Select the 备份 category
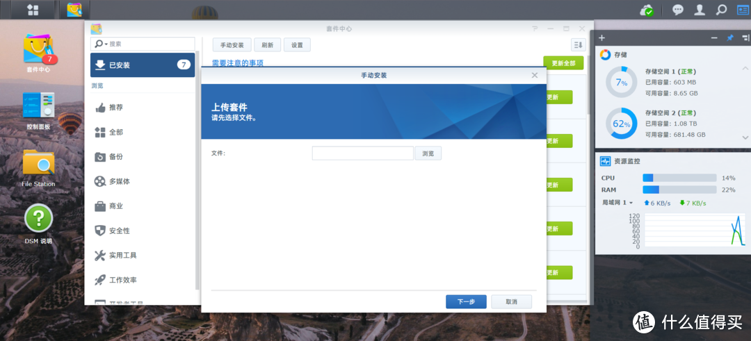The width and height of the screenshot is (751, 341). (x=143, y=157)
